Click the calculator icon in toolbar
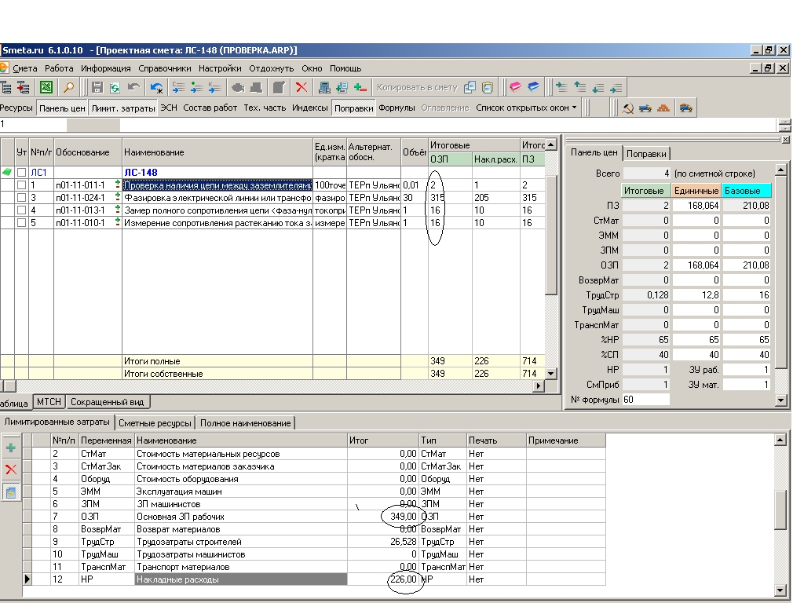This screenshot has width=804, height=603. pyautogui.click(x=323, y=88)
